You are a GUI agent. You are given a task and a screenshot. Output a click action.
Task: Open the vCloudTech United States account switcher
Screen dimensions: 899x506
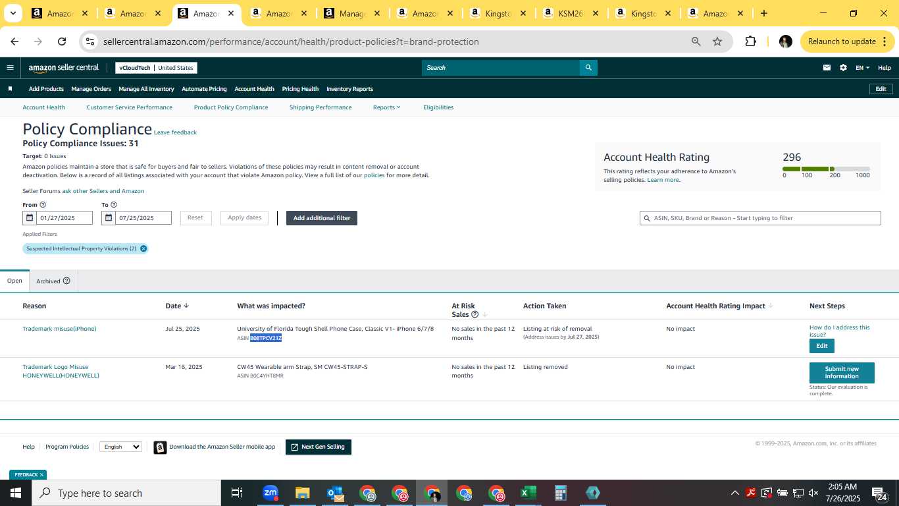tap(156, 68)
